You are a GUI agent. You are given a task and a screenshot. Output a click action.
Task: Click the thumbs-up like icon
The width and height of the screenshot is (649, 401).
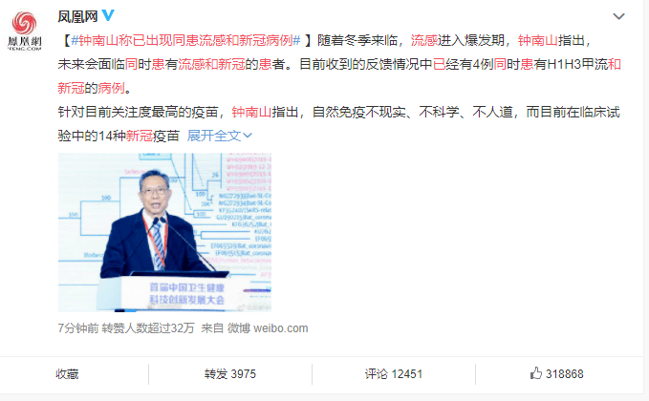click(x=536, y=373)
